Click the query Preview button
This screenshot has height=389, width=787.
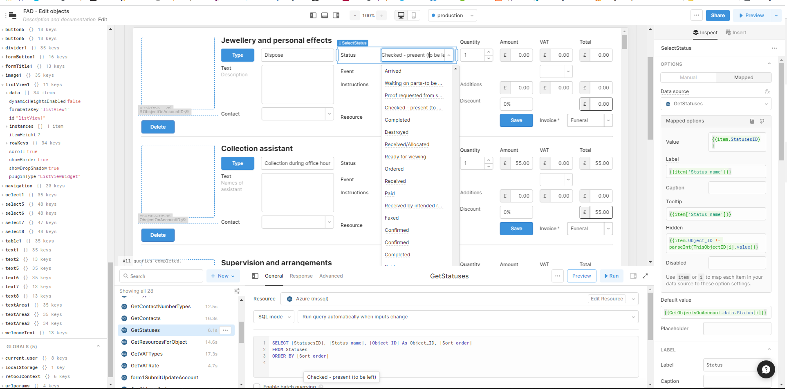[x=581, y=276]
